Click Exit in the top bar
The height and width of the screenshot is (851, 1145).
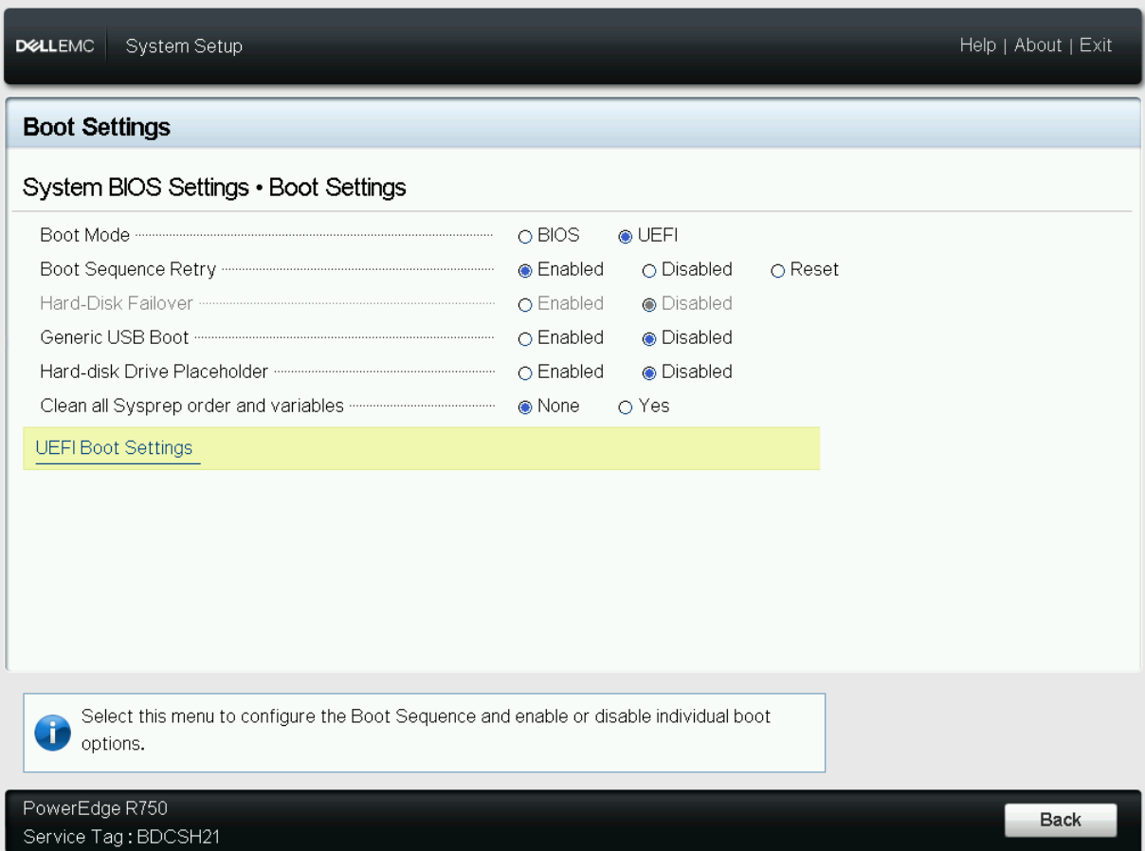tap(1096, 45)
